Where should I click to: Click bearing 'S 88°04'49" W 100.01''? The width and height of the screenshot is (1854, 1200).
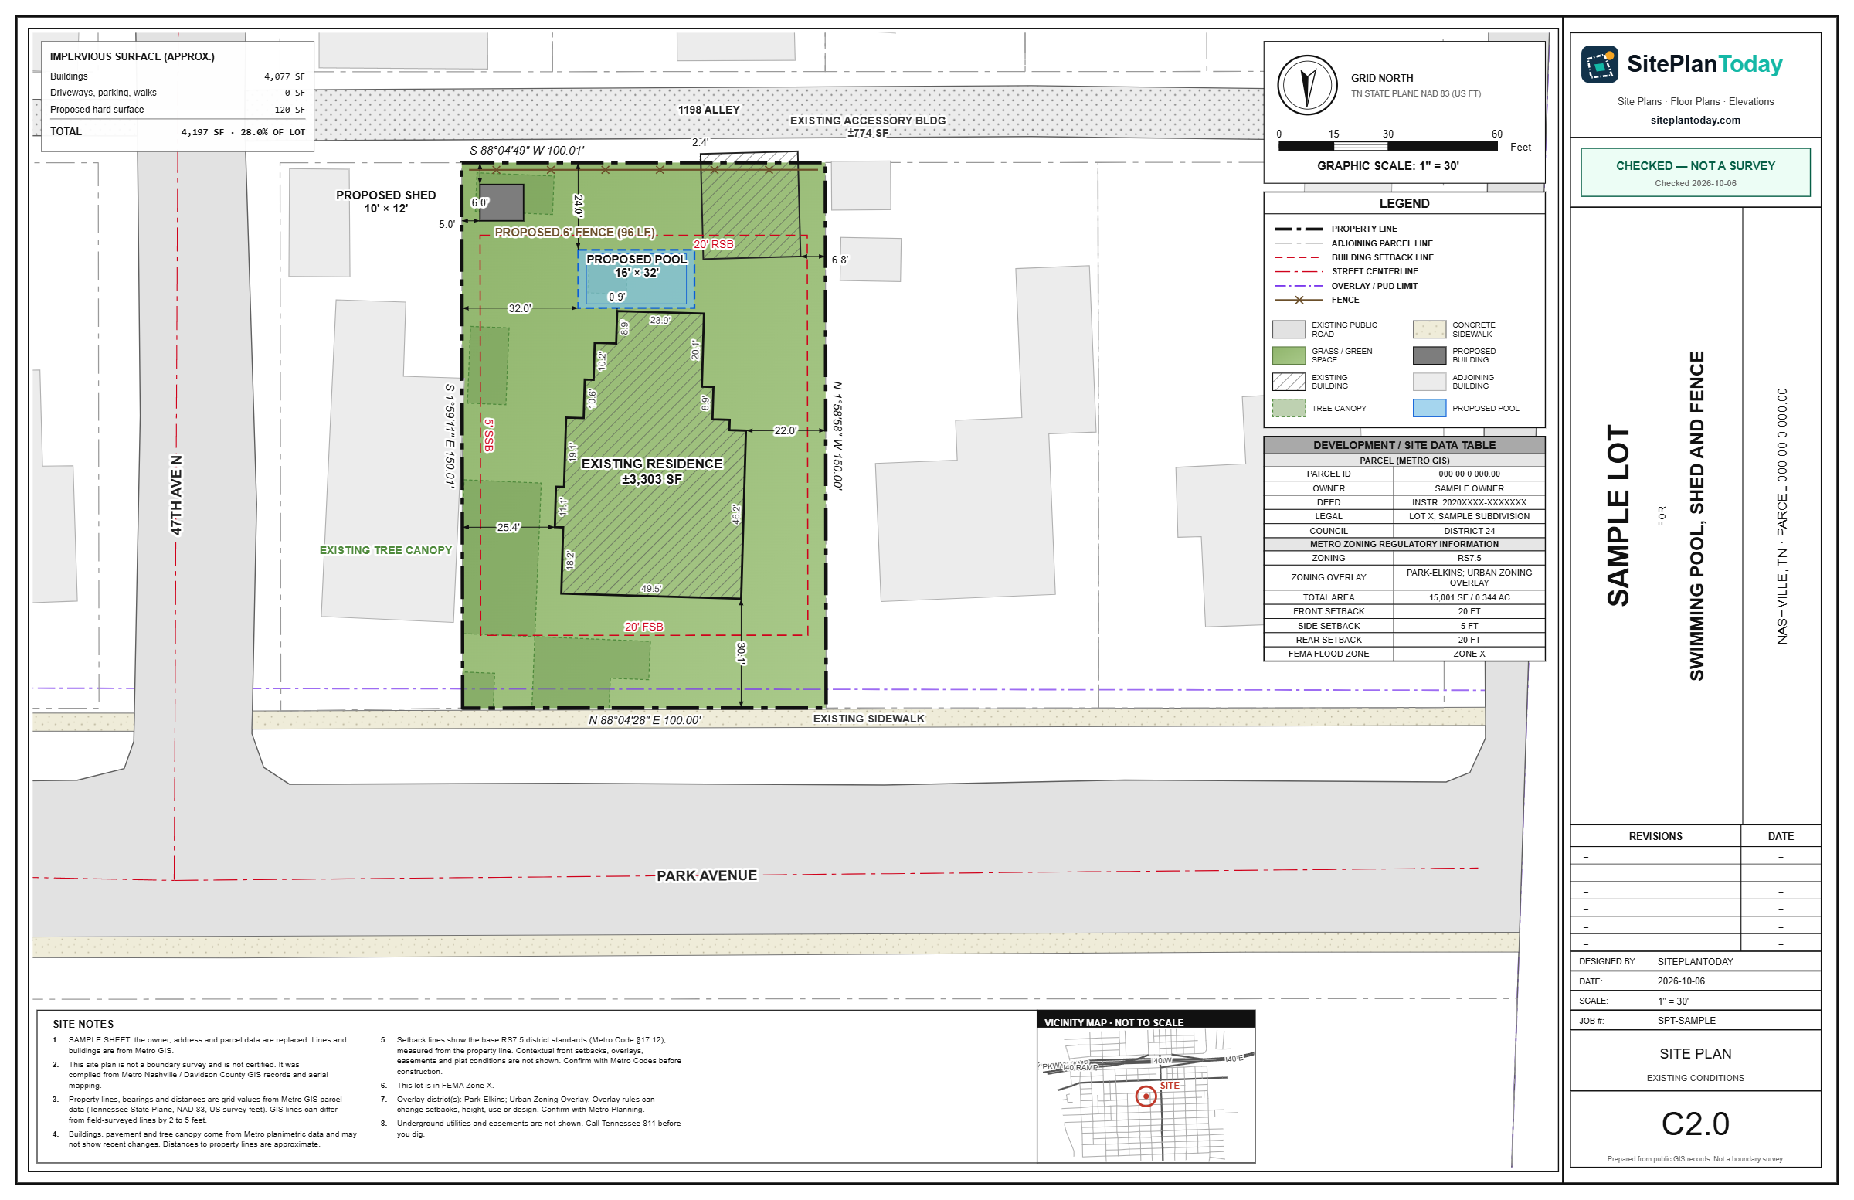pos(527,151)
